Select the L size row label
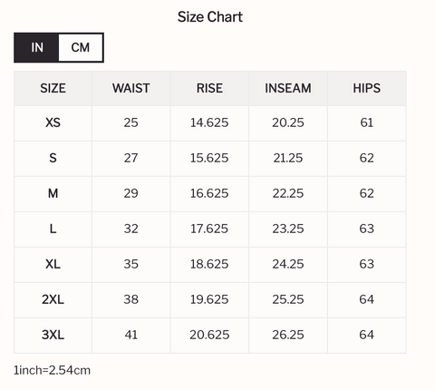Viewport: 435px width, 390px height. 53,229
